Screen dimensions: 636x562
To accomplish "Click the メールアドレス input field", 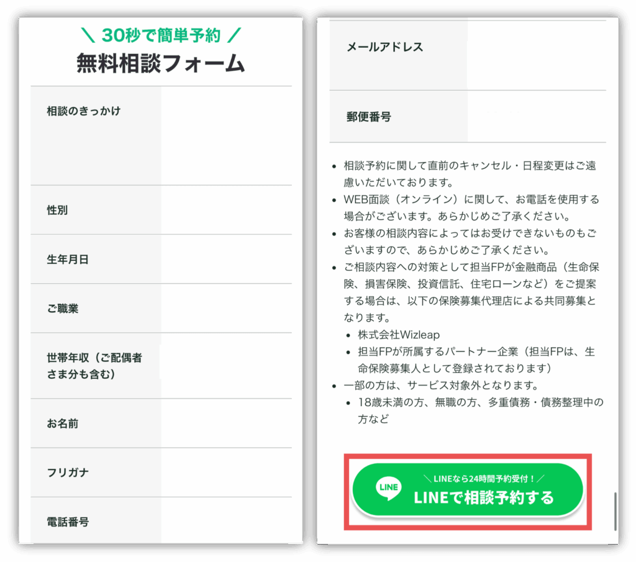I will click(x=537, y=55).
